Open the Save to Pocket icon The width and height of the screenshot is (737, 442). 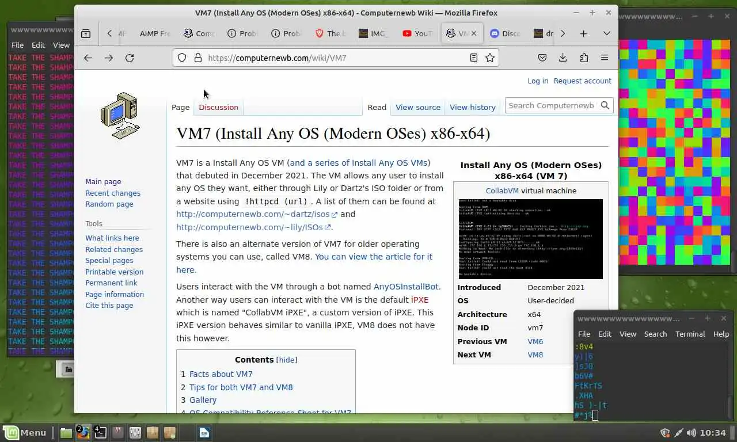point(542,58)
